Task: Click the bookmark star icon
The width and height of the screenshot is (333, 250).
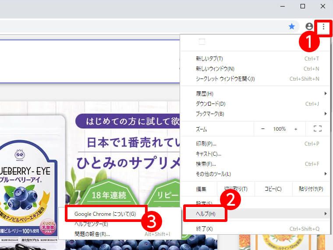Action: [x=292, y=27]
